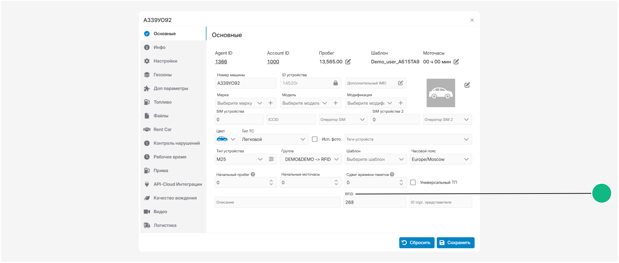
Task: Tick the Универсальный ТП checkbox
Action: coord(413,183)
